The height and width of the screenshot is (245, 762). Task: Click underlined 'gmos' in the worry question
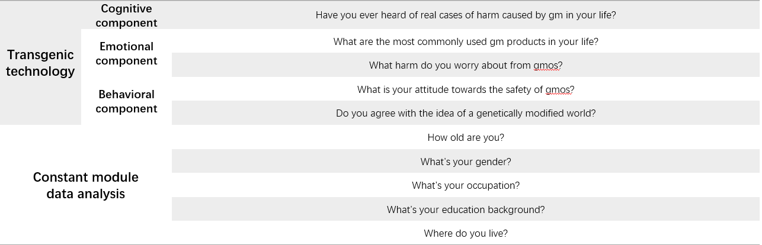click(x=546, y=66)
